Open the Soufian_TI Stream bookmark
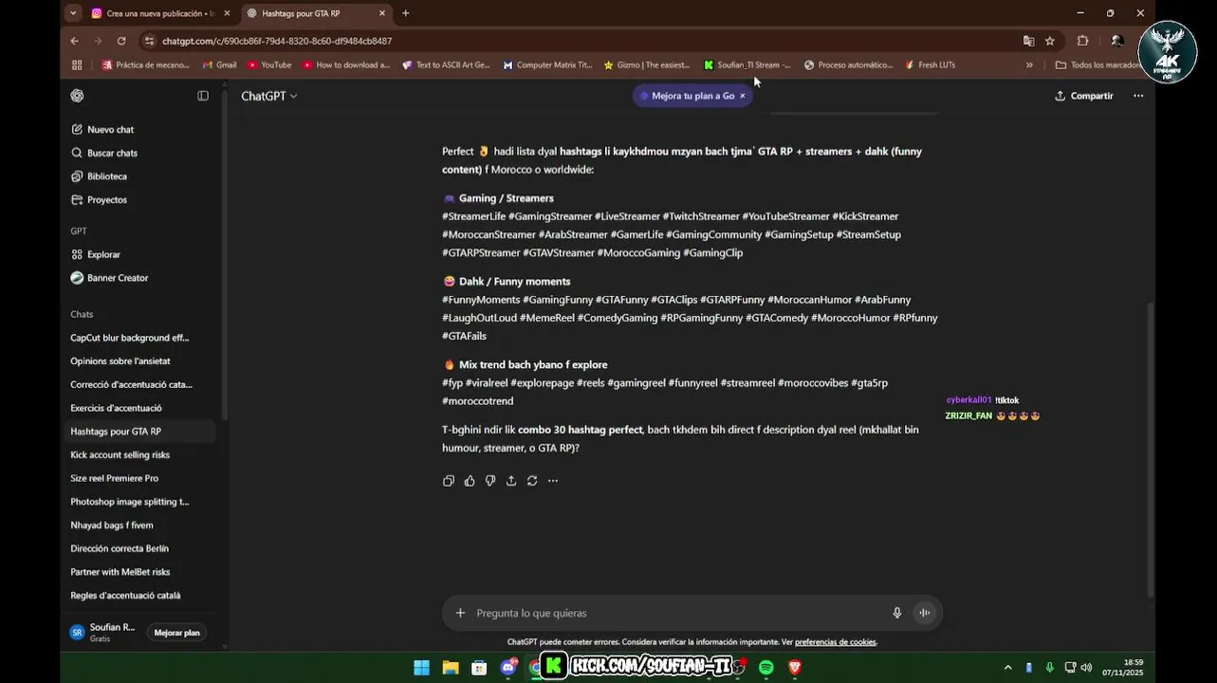This screenshot has width=1217, height=683. pos(747,65)
